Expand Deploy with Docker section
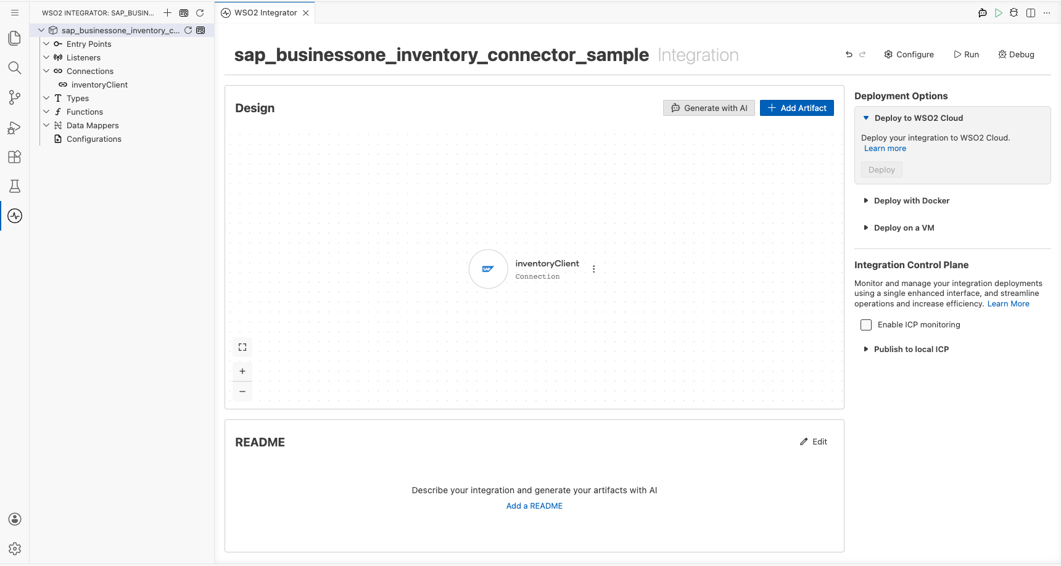The image size is (1061, 566). (x=906, y=200)
